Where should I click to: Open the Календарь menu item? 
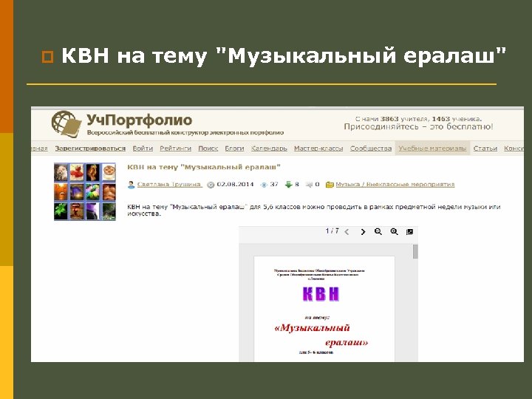(269, 149)
